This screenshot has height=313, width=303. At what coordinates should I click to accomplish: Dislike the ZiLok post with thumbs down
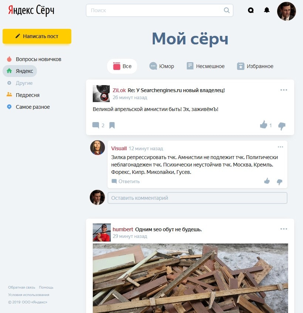pyautogui.click(x=282, y=126)
